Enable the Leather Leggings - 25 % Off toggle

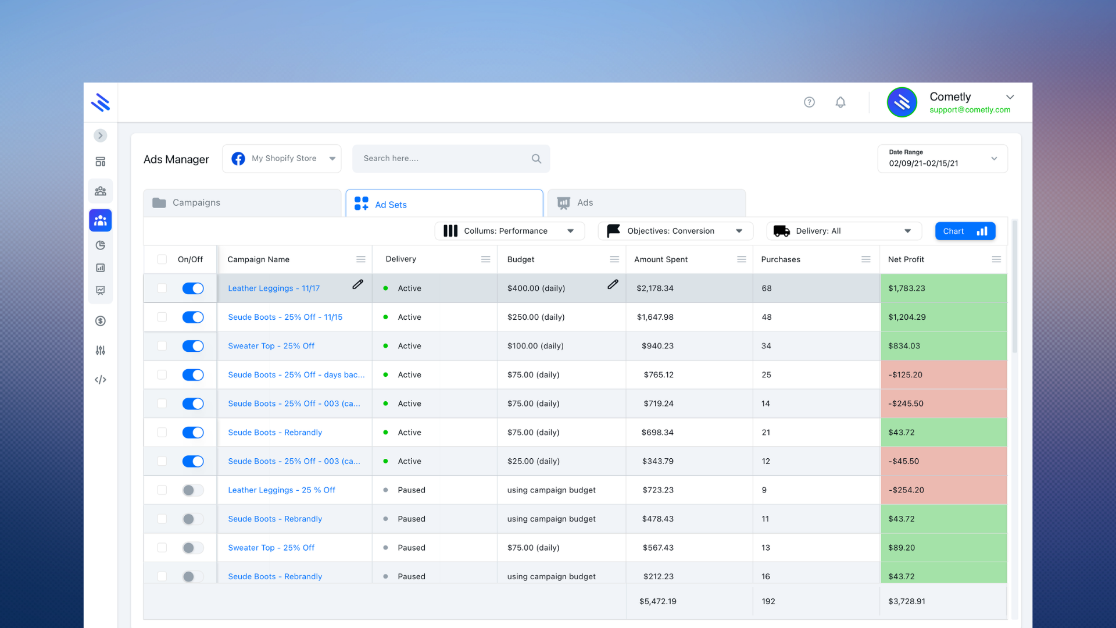pyautogui.click(x=193, y=490)
